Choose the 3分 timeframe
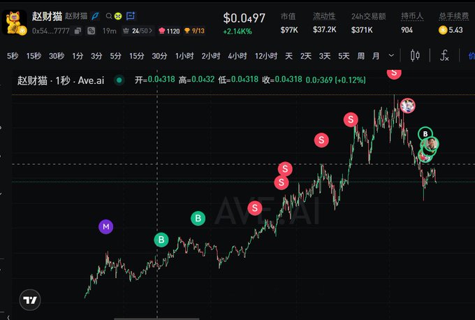 click(96, 56)
